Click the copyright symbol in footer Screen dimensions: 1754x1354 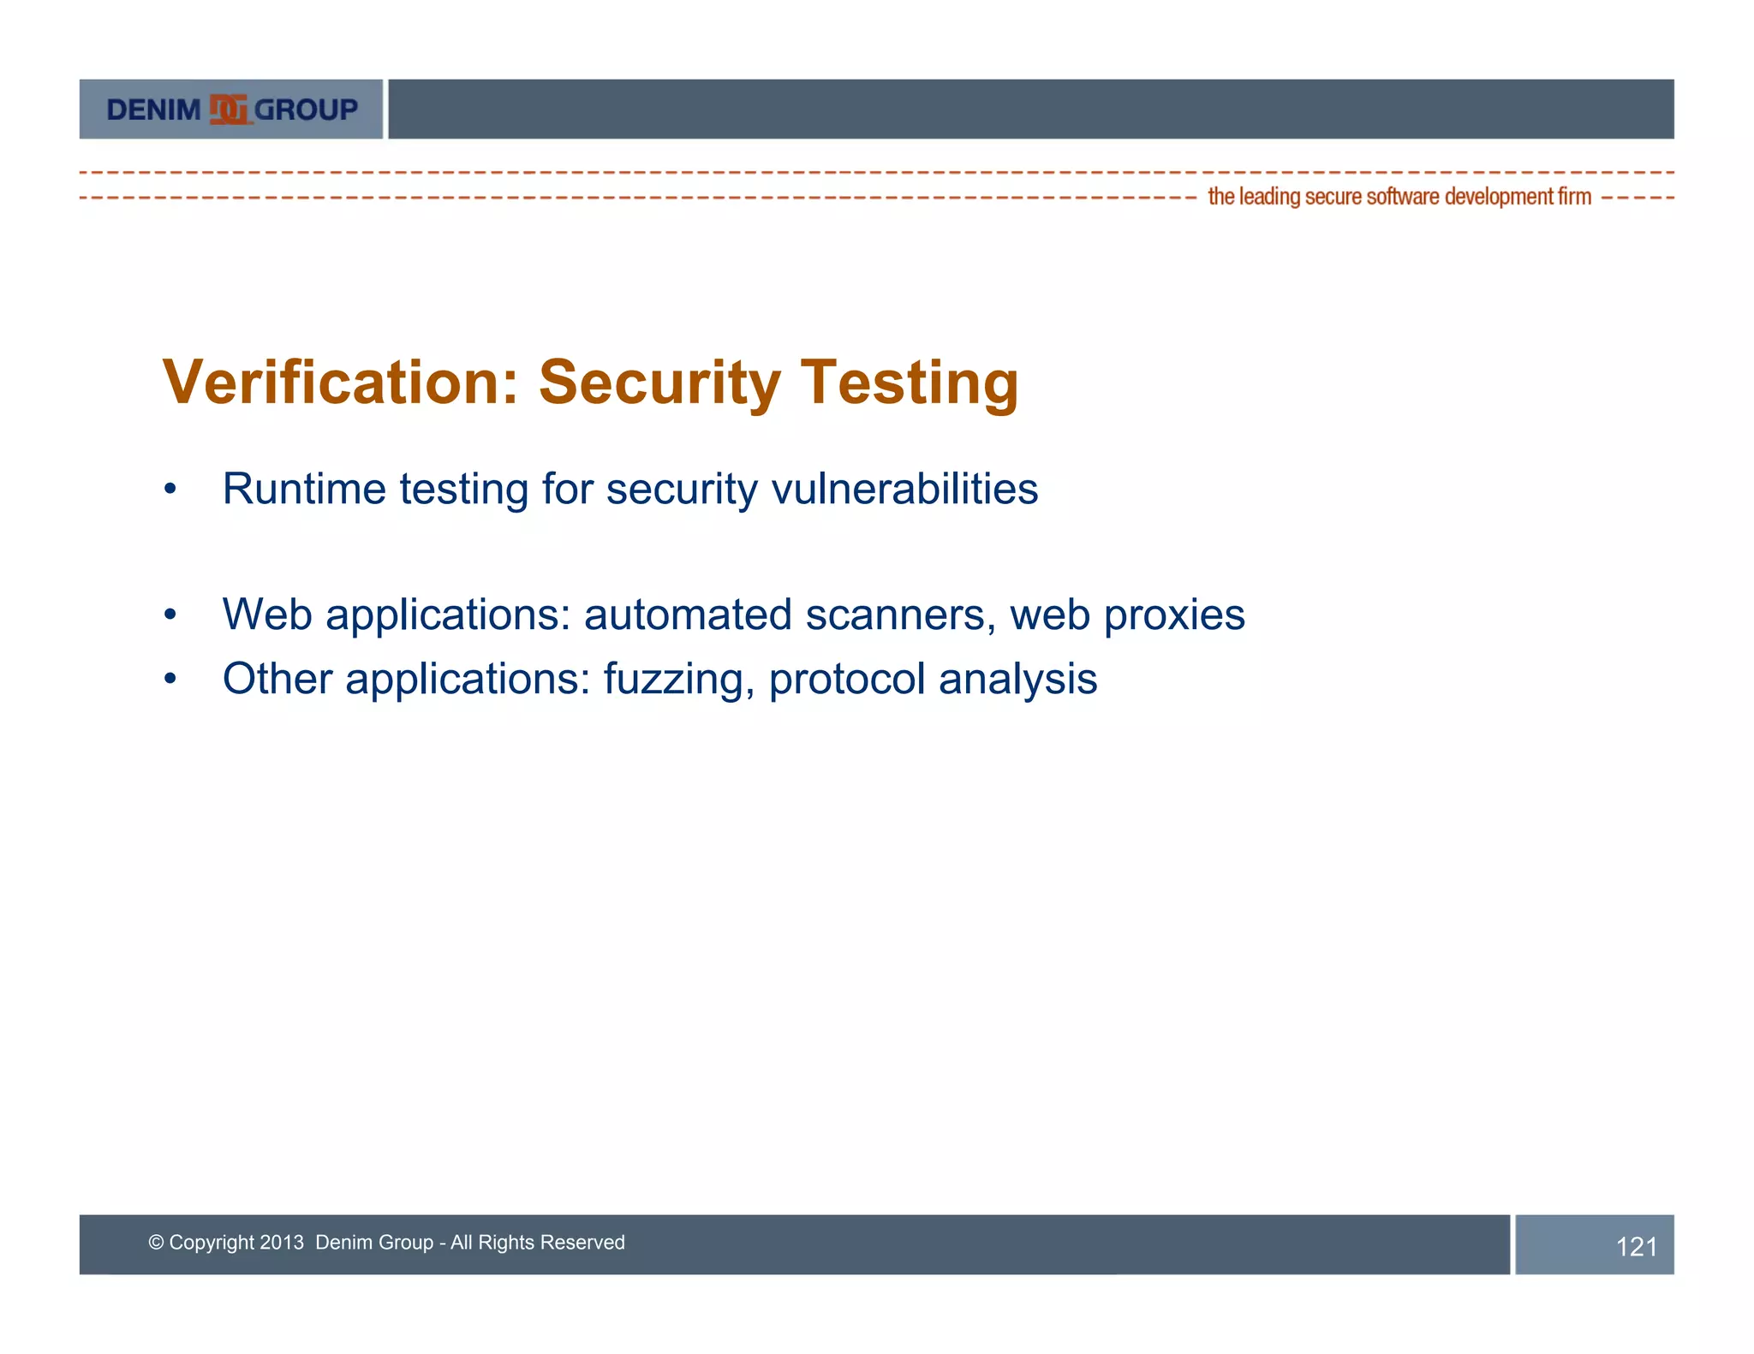pyautogui.click(x=156, y=1242)
